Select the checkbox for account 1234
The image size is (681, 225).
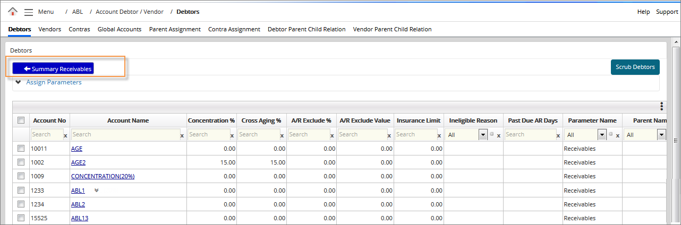click(21, 204)
